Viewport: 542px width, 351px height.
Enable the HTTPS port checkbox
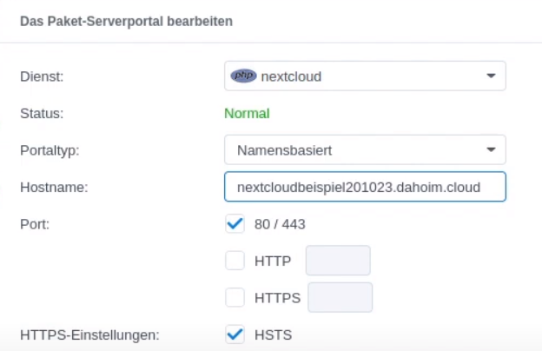pos(235,297)
